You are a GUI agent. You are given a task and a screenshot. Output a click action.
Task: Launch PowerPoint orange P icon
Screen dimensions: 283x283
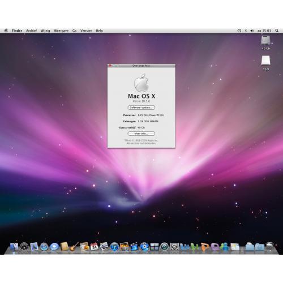point(205,247)
